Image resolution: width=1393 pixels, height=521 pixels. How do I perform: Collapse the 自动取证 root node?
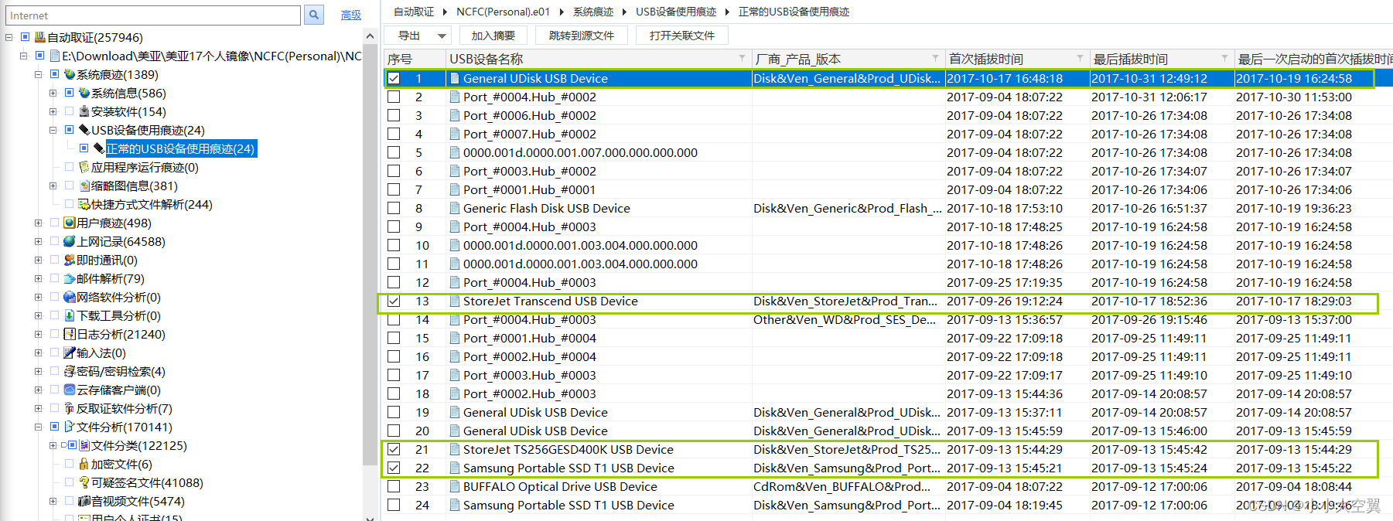point(9,37)
